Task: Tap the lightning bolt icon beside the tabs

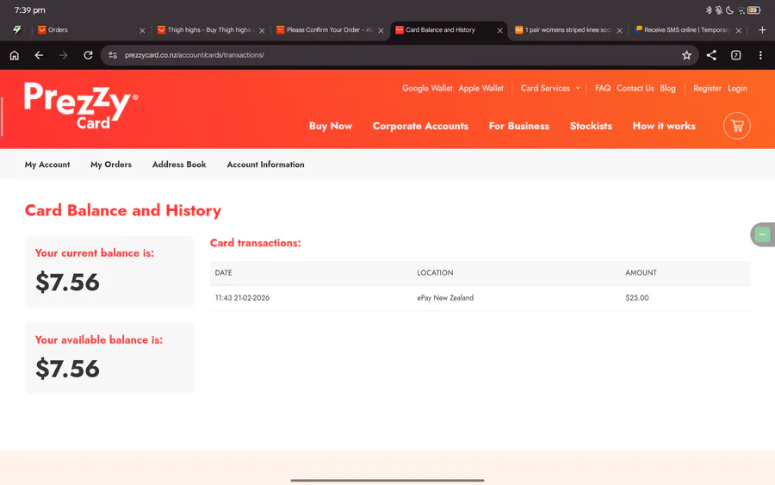Action: click(x=17, y=29)
